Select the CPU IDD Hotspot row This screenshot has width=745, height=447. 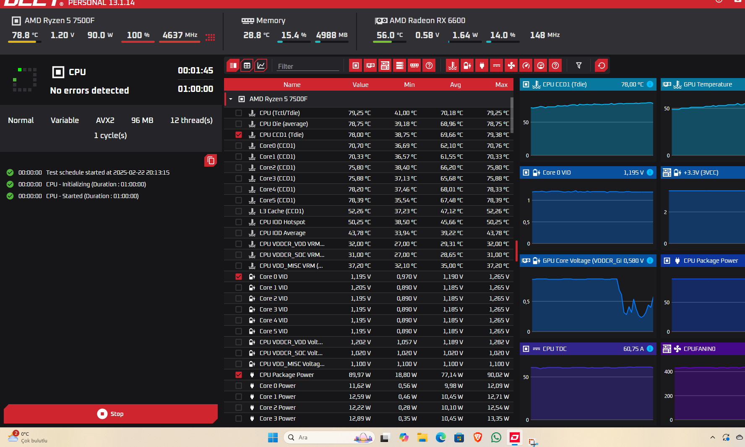[369, 222]
